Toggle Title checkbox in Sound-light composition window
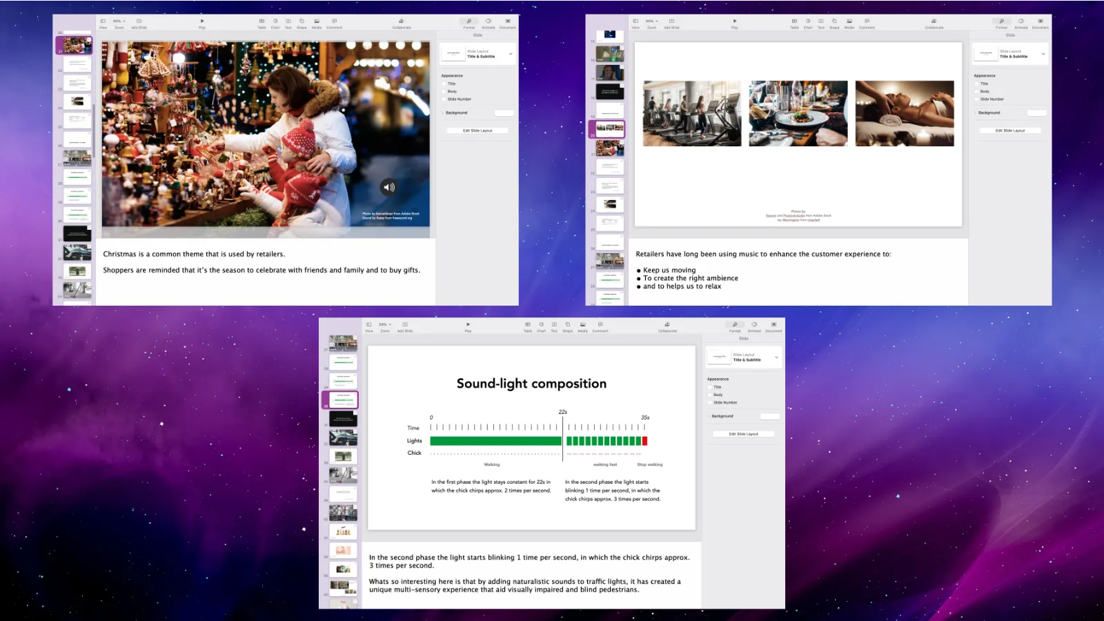Viewport: 1104px width, 621px height. pos(710,387)
